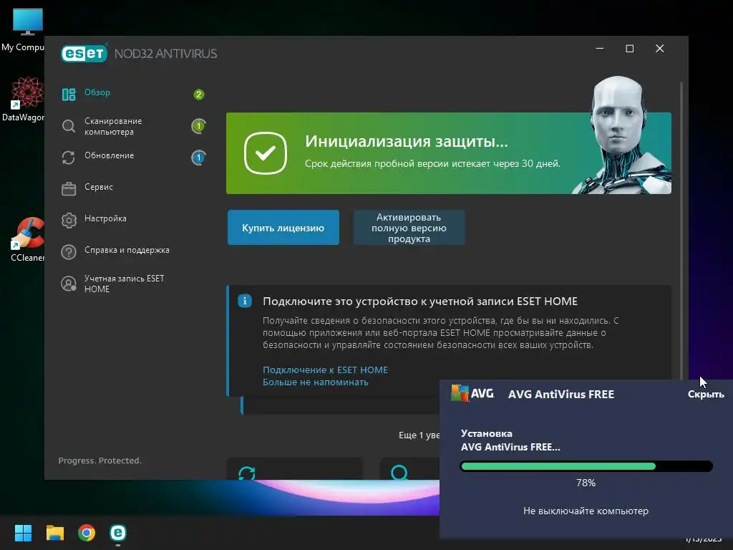This screenshot has height=550, width=733.
Task: Open the Обзор overview section
Action: pyautogui.click(x=97, y=92)
